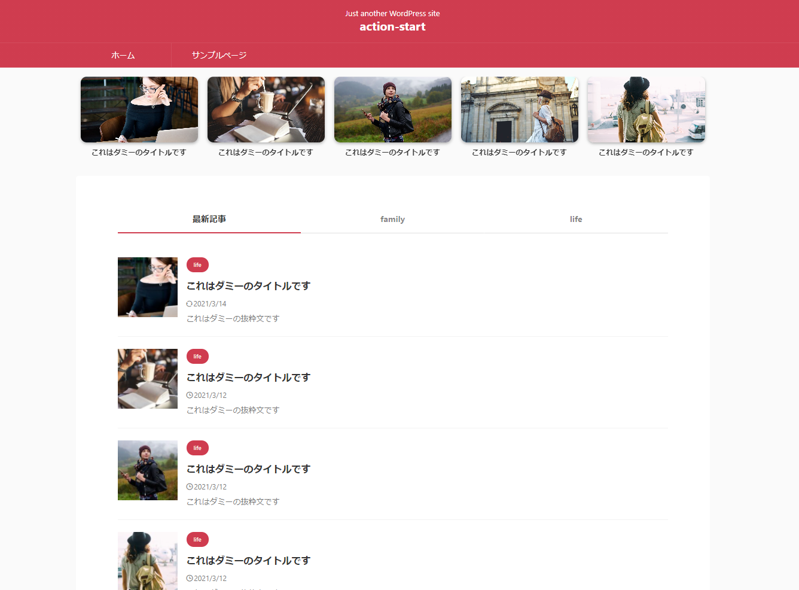Viewport: 799px width, 590px height.
Task: Click the update icon beside 2021/3/14
Action: 190,304
